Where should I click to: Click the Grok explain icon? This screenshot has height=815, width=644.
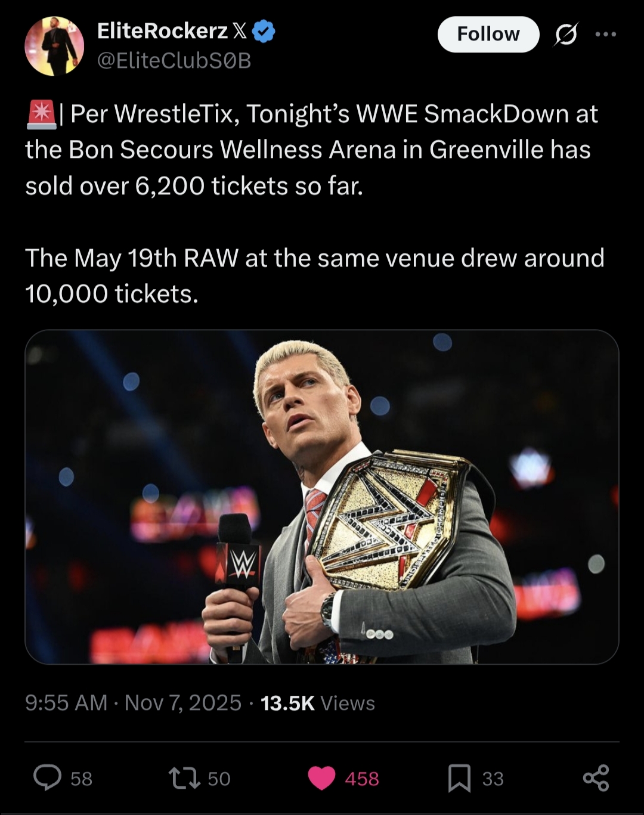tap(565, 35)
